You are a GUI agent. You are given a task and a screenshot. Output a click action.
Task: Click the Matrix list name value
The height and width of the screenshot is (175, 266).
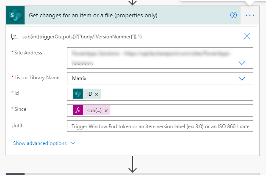pyautogui.click(x=79, y=78)
